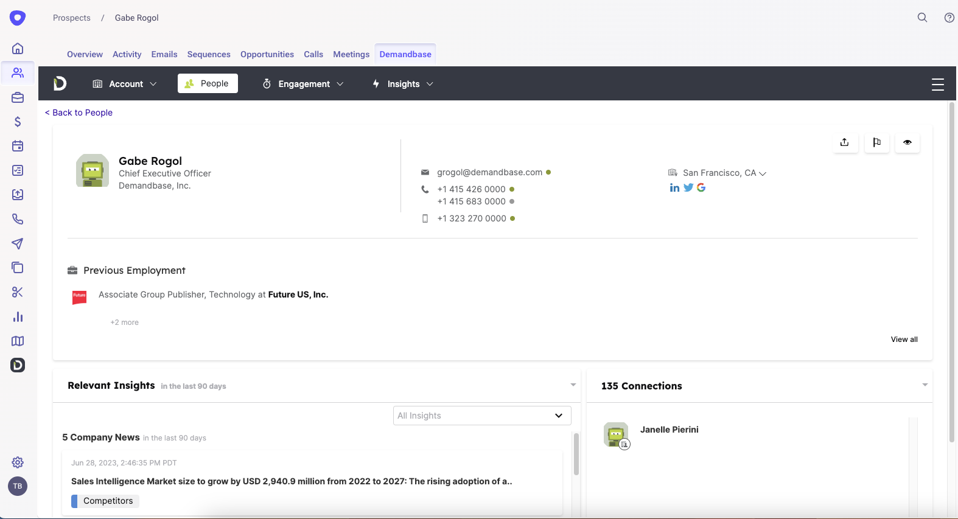Open settings gear in left sidebar

point(18,462)
